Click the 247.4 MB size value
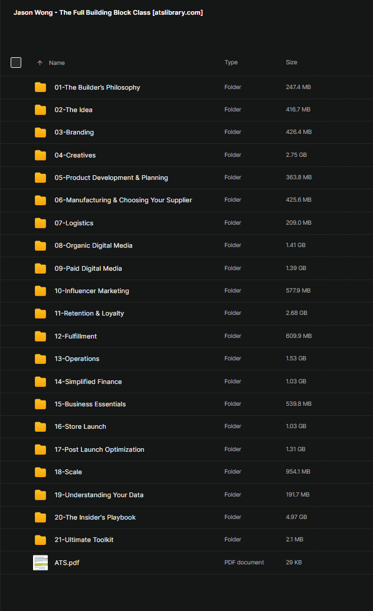The width and height of the screenshot is (373, 611). (298, 87)
